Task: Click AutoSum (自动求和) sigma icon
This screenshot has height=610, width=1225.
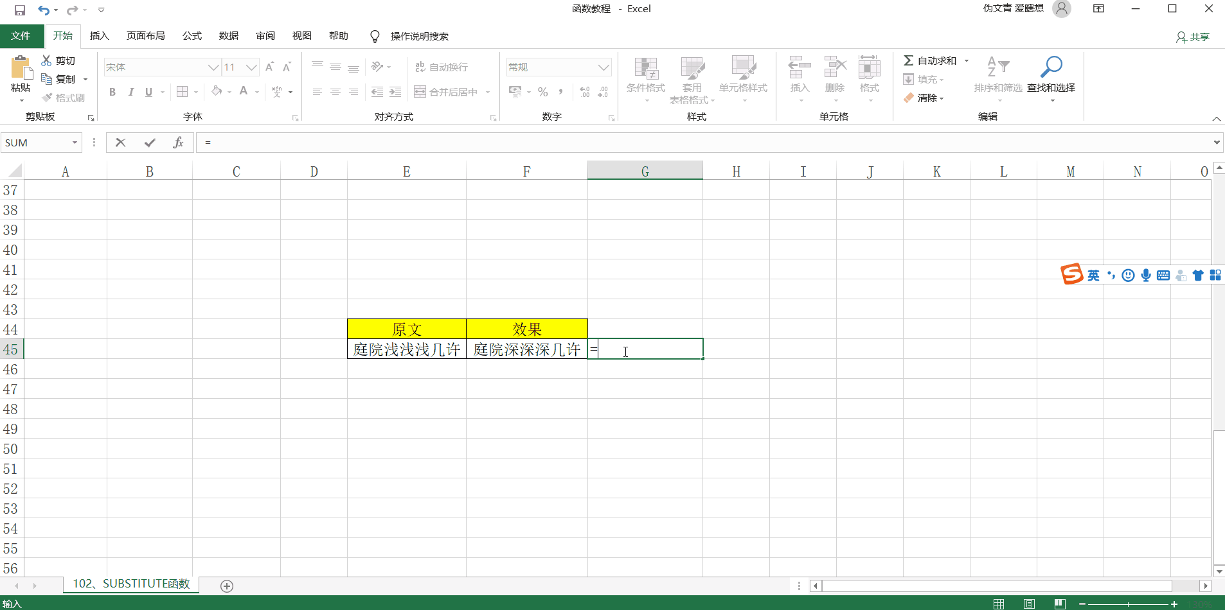Action: tap(909, 60)
